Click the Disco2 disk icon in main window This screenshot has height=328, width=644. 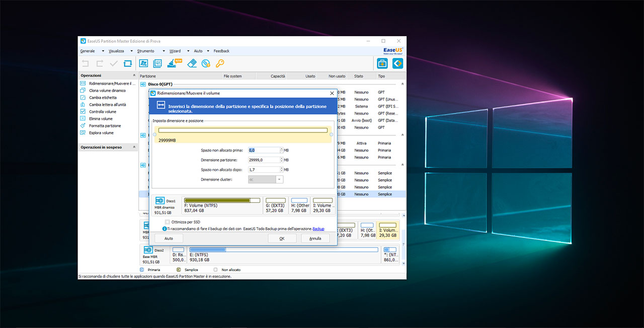[x=148, y=250]
